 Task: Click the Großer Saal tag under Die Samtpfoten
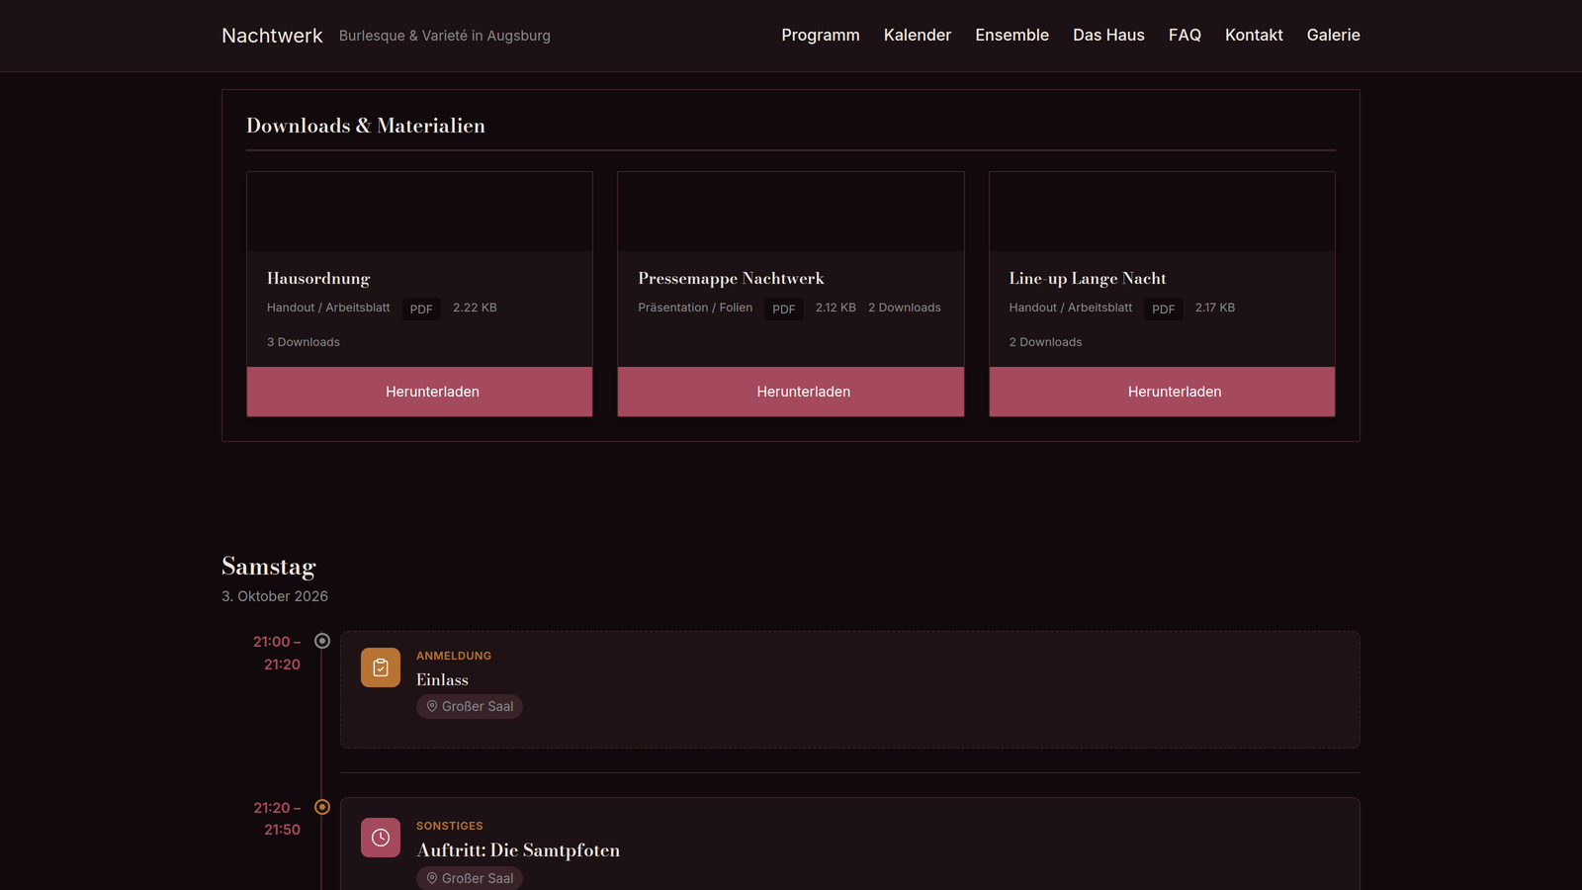click(470, 878)
